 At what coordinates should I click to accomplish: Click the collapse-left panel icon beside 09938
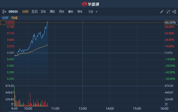click(x=4, y=12)
